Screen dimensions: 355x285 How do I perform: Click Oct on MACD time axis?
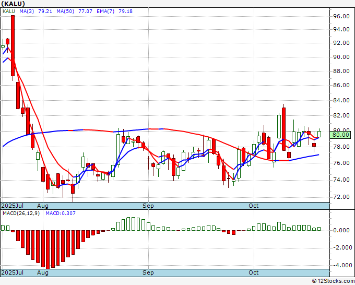tap(254, 272)
